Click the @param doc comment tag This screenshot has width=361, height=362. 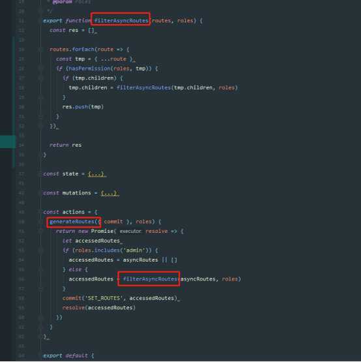click(62, 2)
